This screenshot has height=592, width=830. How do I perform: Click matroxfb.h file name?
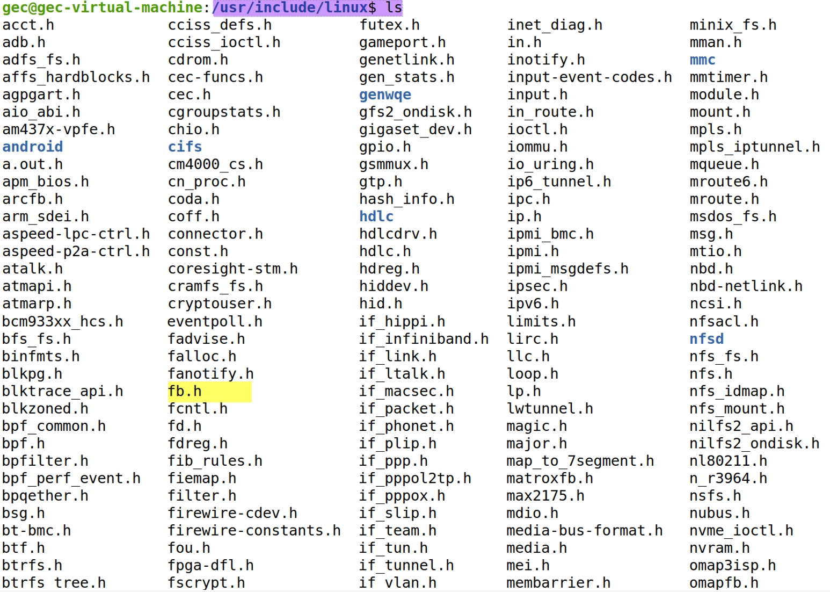pos(550,479)
